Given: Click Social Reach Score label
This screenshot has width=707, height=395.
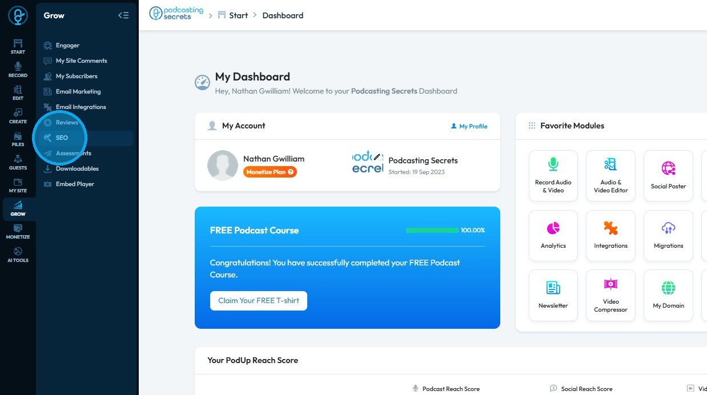Looking at the screenshot, I should point(587,389).
